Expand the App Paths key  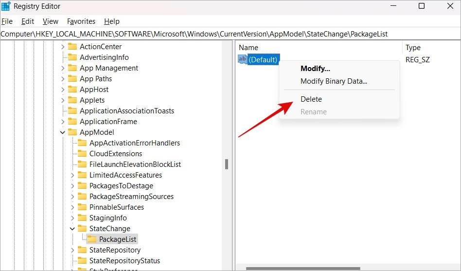click(x=63, y=78)
